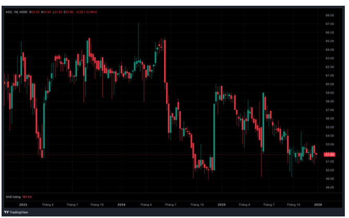Click Tháng 4 label of year 2023
Screen dimensions: 349x218
pyautogui.click(x=48, y=204)
